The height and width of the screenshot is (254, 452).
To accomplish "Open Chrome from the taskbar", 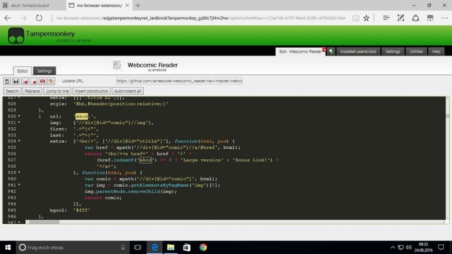I will click(x=203, y=247).
